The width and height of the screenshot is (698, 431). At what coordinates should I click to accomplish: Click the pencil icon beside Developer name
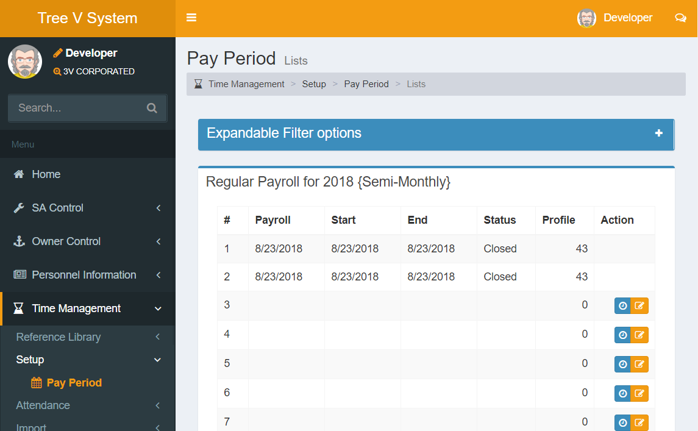coord(59,53)
